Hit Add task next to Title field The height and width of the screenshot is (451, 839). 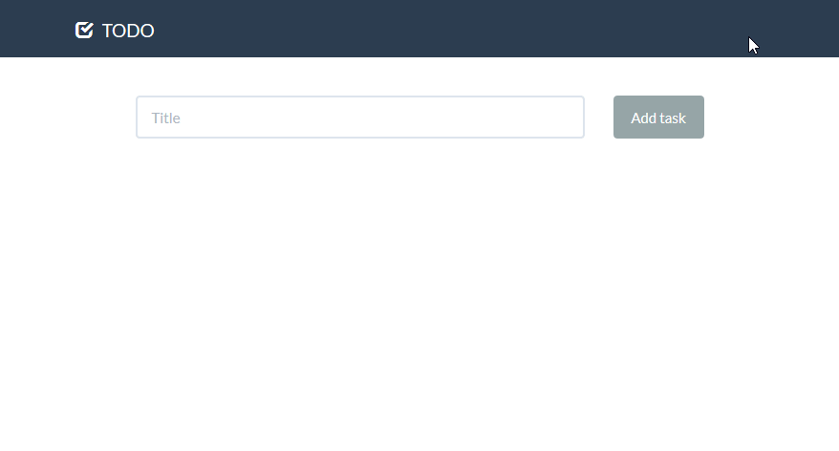pos(658,118)
